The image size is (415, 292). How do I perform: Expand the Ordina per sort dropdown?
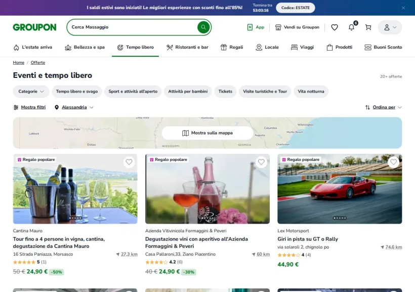pos(387,107)
